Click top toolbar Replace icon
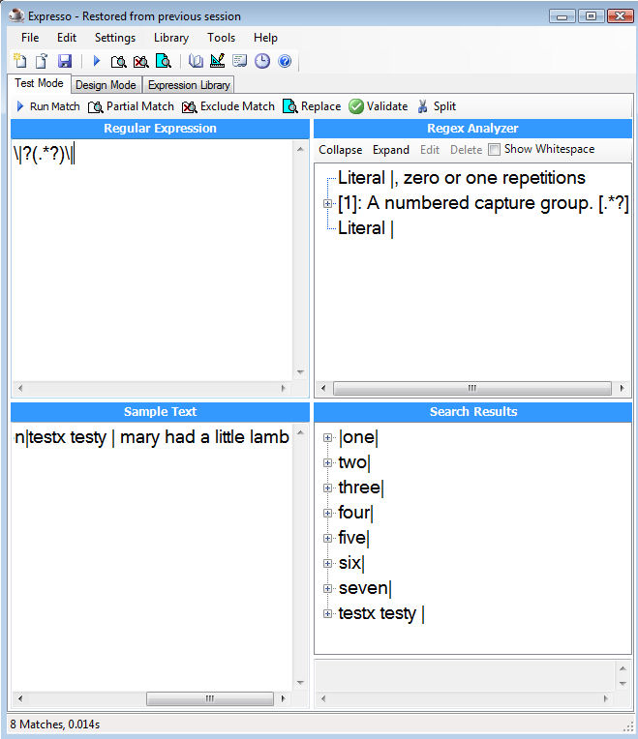This screenshot has width=638, height=739. tap(164, 61)
